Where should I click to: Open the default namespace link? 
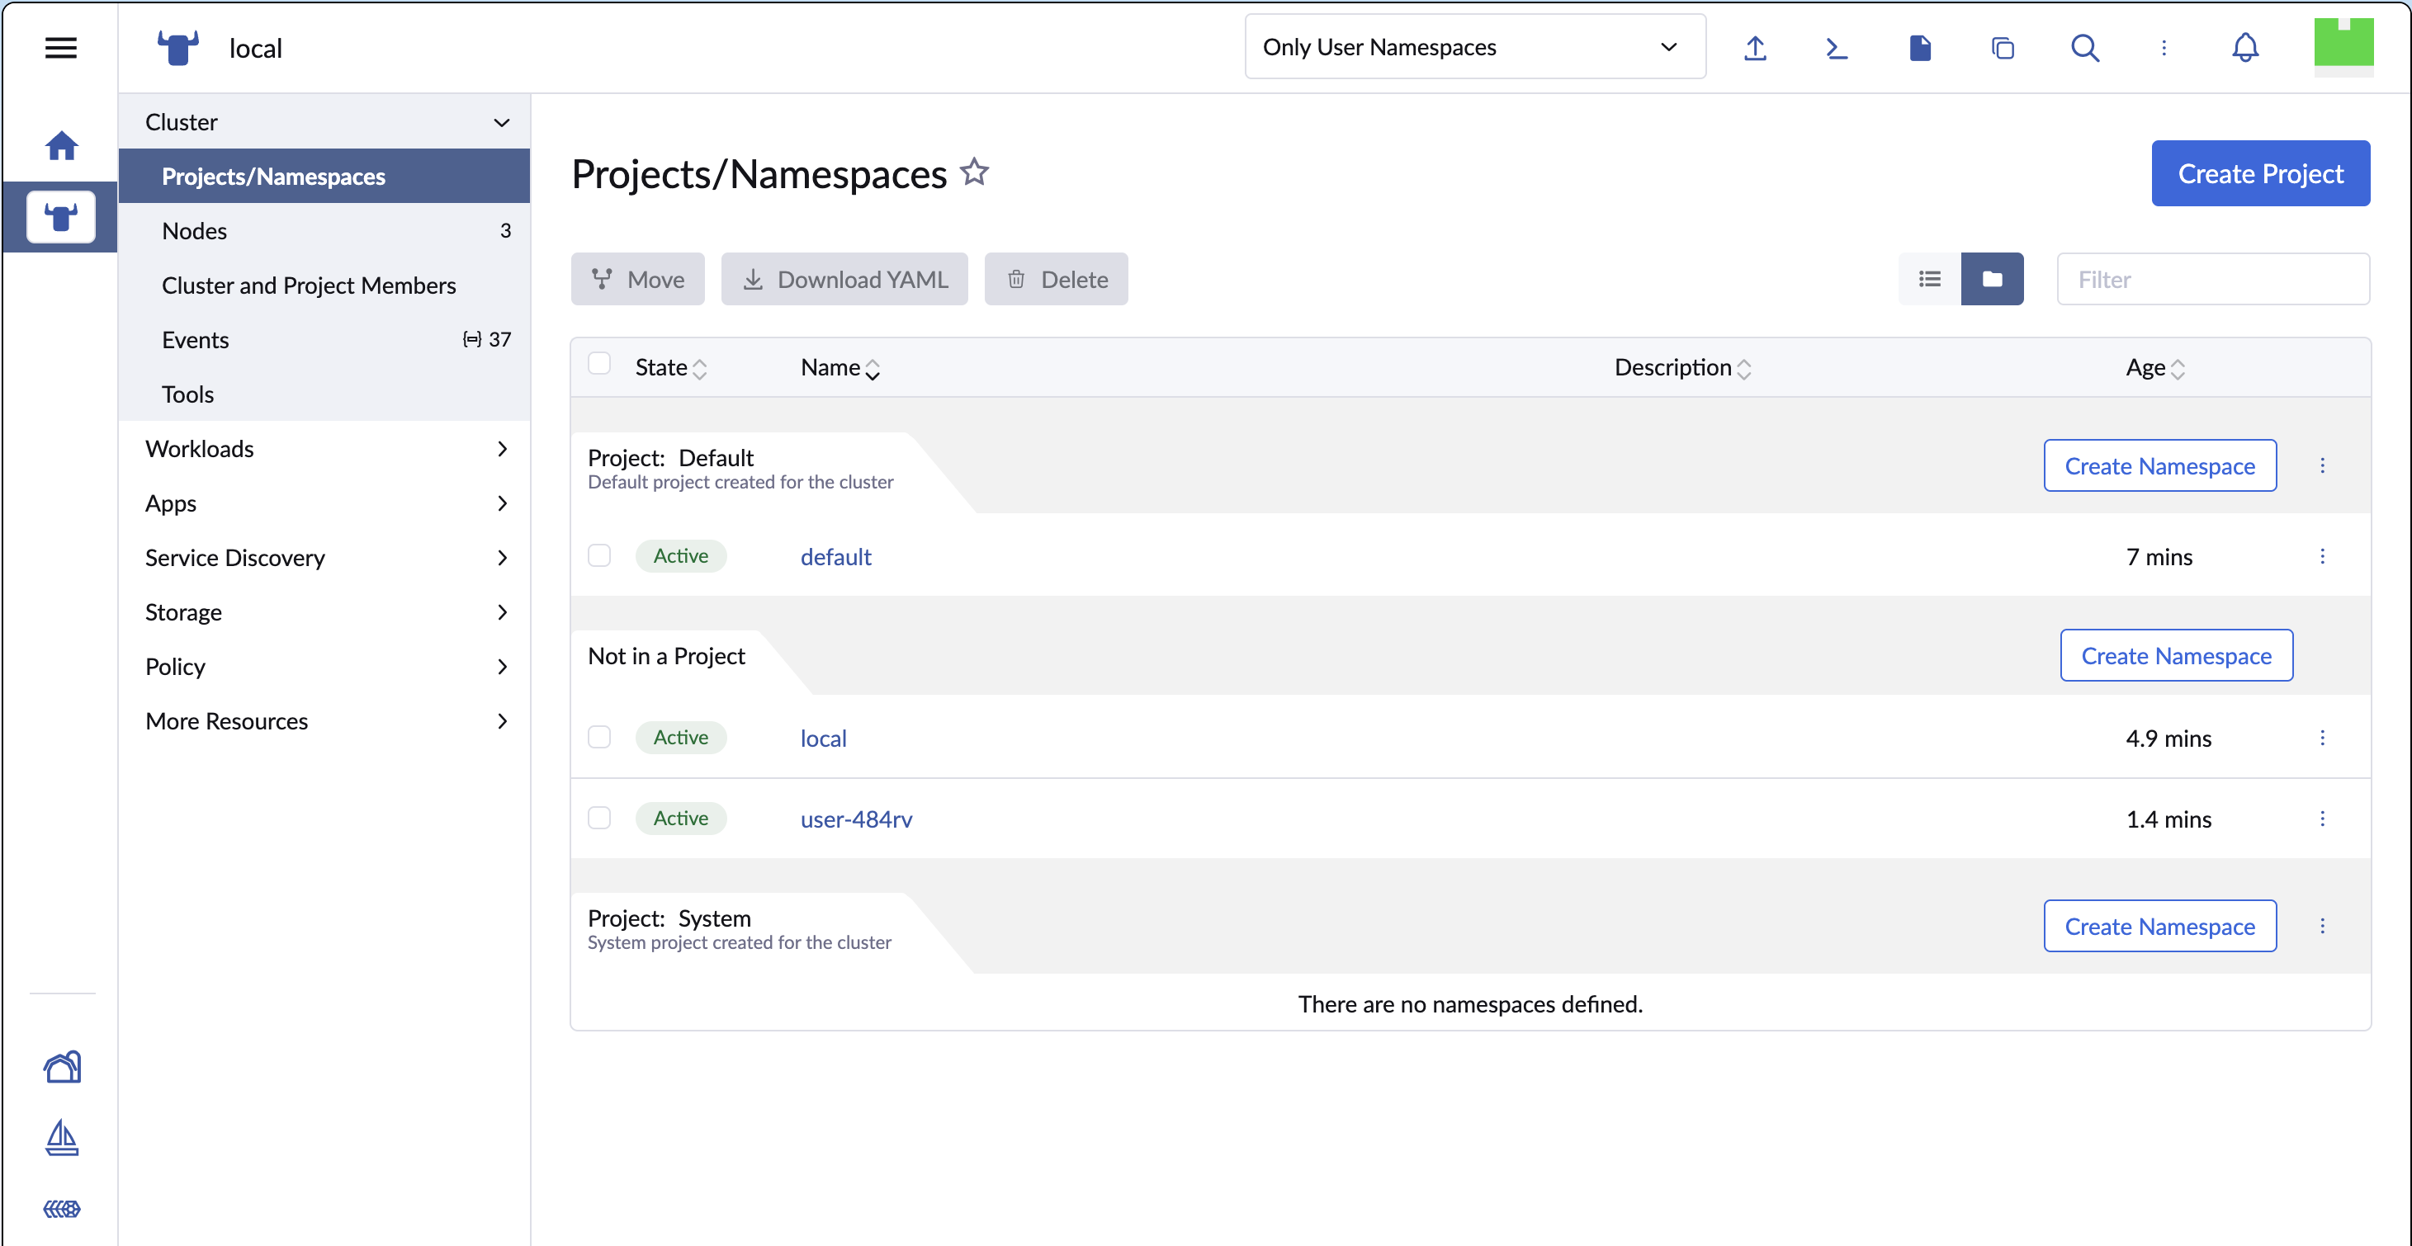[835, 557]
